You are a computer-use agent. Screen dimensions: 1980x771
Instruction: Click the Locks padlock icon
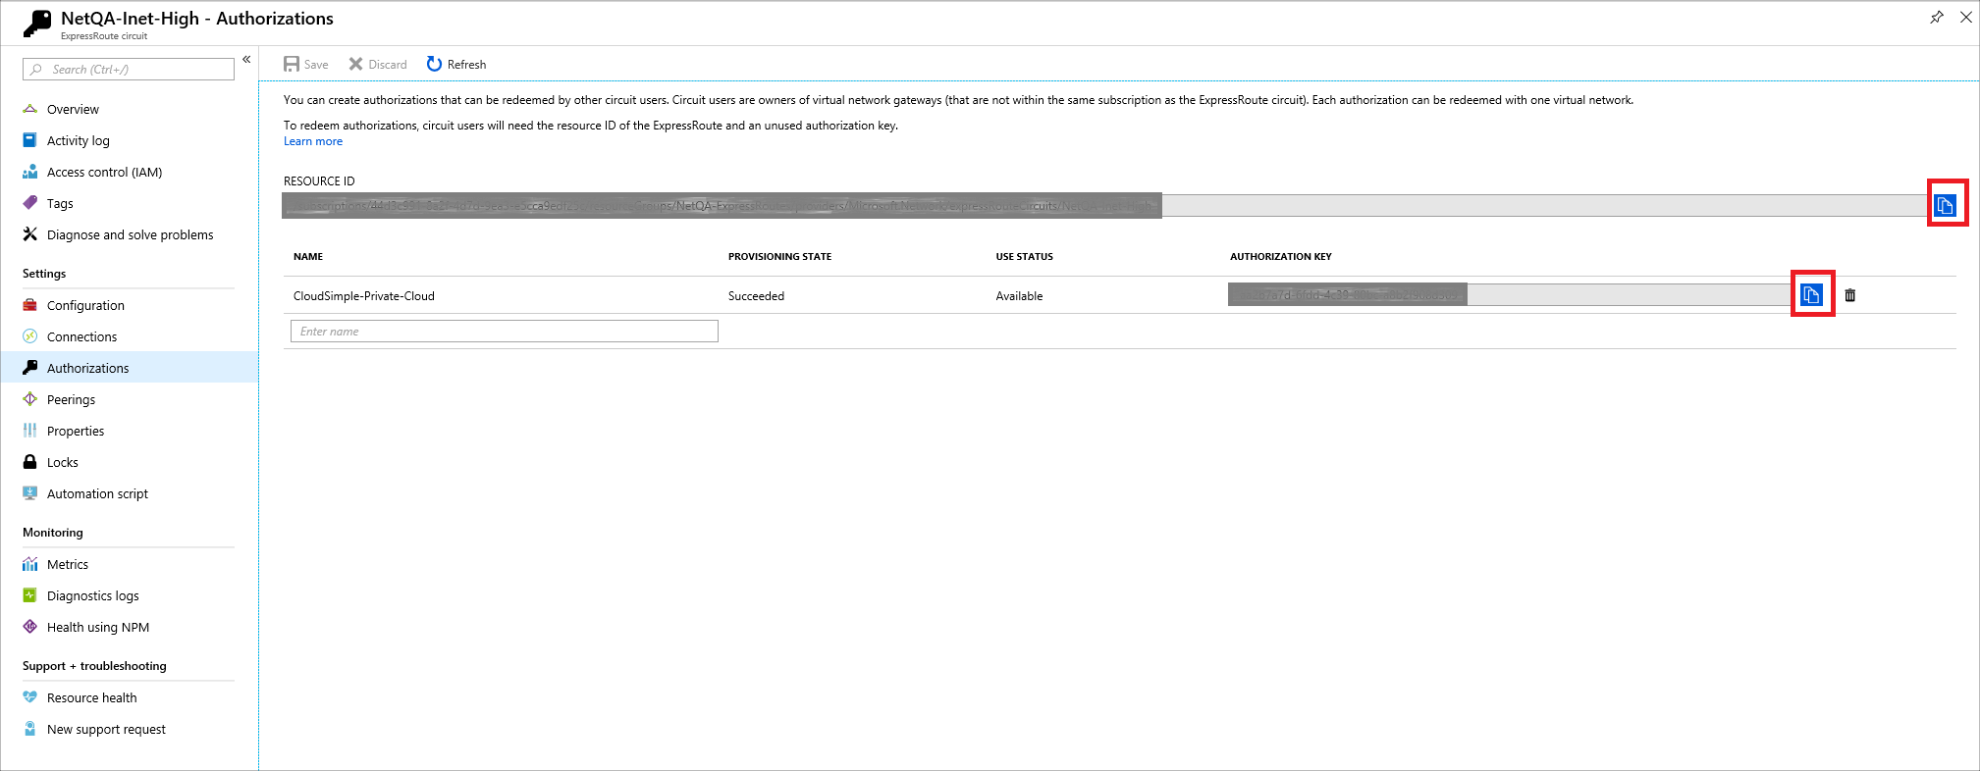click(29, 462)
